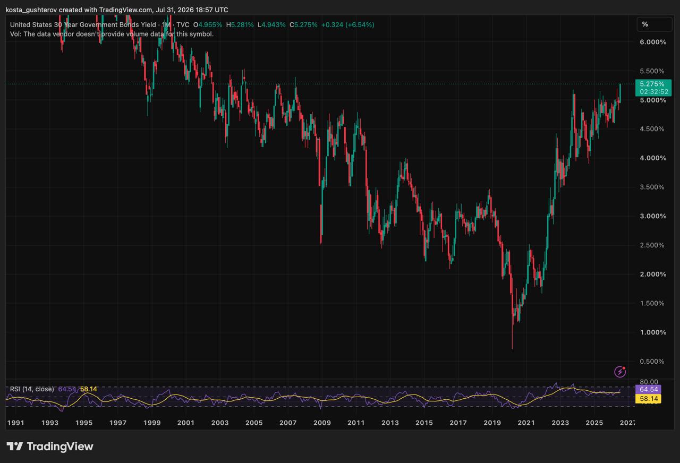This screenshot has width=680, height=463.
Task: Click the kosta_gushterov created with TradingView.com header text
Action: (117, 10)
